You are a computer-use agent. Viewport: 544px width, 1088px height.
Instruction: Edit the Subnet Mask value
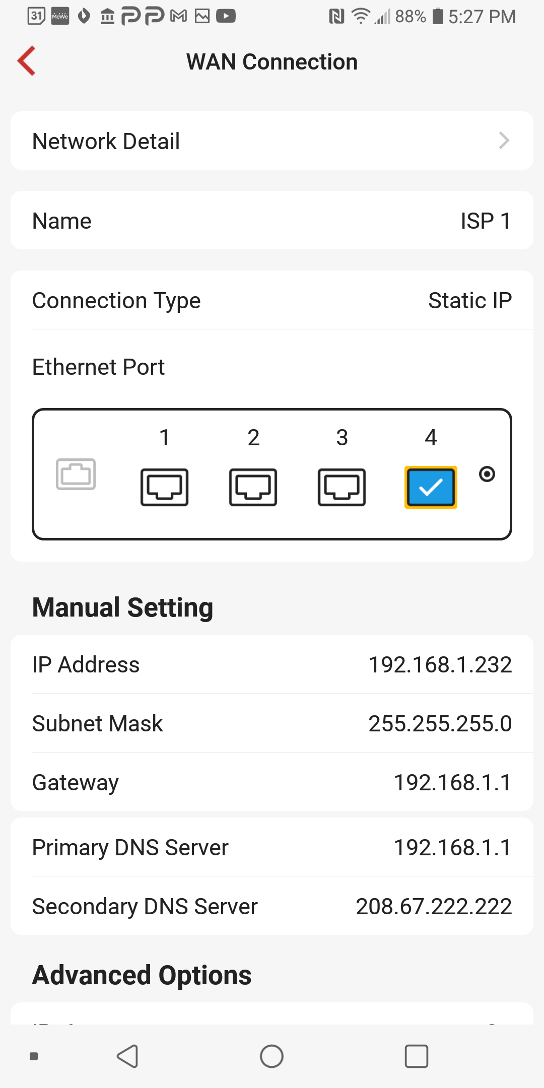tap(440, 724)
